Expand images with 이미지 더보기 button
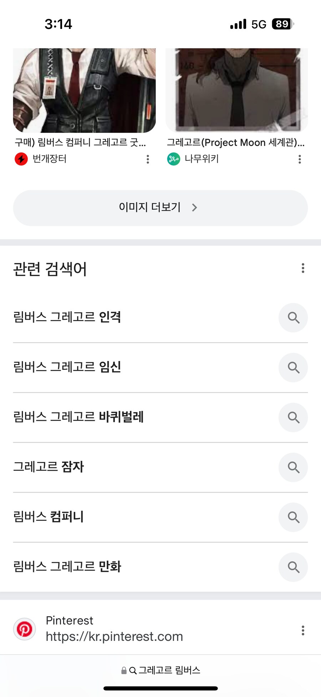 pyautogui.click(x=160, y=208)
